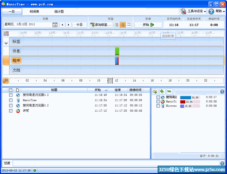227x174 pixels.
Task: Click the ManicTime logo in title bar
Action: click(3, 4)
